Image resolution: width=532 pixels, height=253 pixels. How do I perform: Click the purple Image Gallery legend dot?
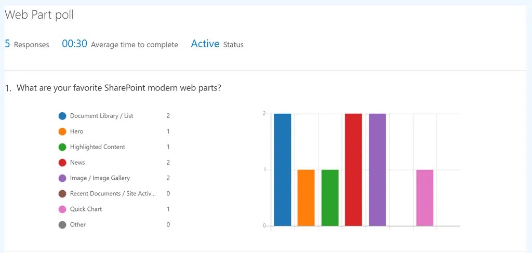click(x=62, y=178)
